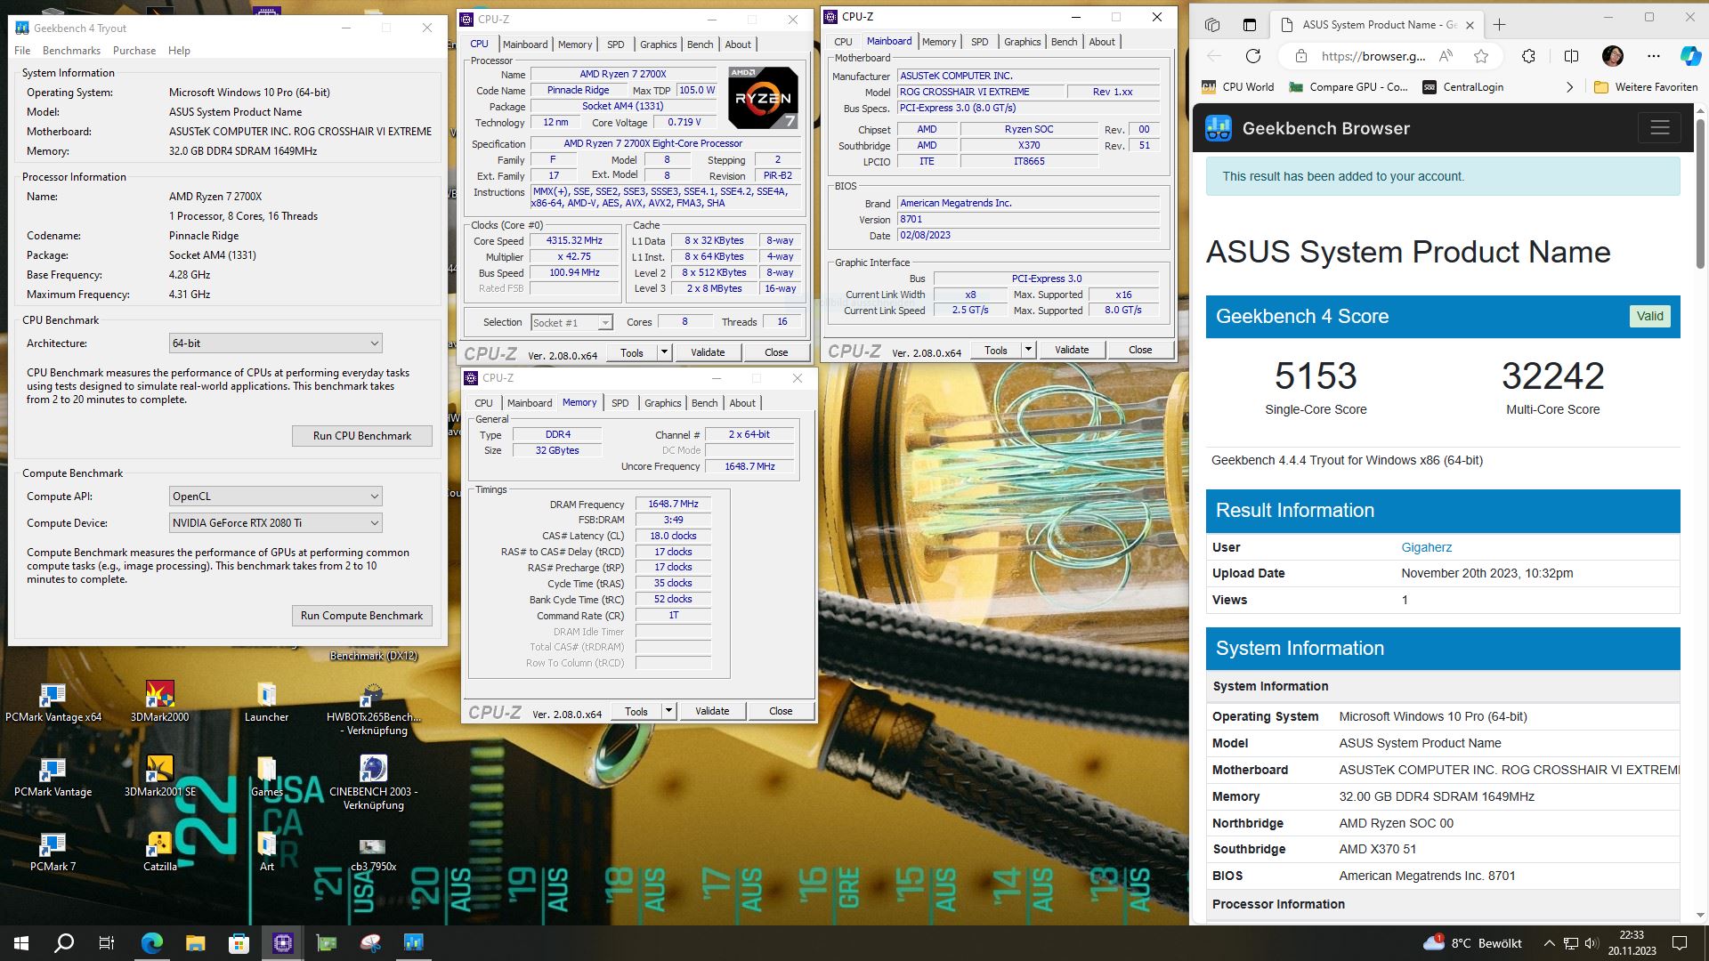Open PCMark Vantage x64 desktop icon

tap(53, 702)
